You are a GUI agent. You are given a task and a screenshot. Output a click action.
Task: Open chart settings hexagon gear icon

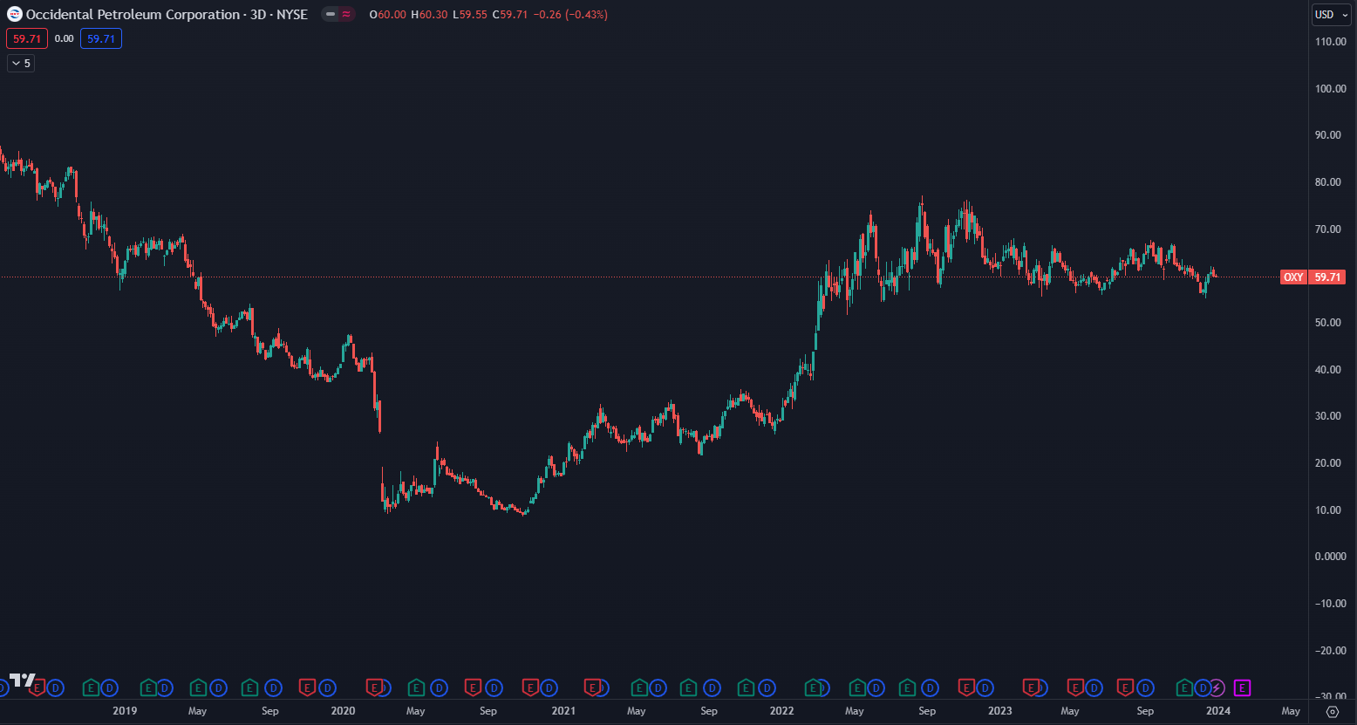(x=1333, y=711)
